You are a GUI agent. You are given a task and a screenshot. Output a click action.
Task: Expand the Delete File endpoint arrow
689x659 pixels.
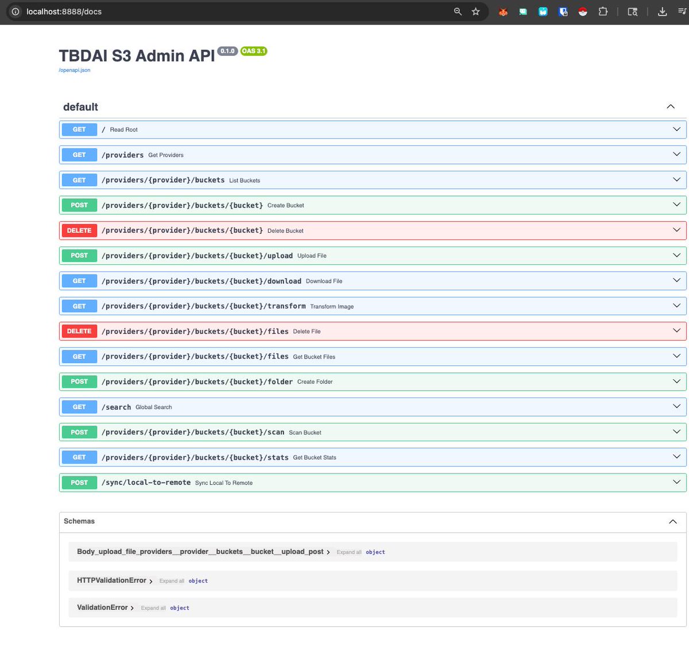click(676, 331)
